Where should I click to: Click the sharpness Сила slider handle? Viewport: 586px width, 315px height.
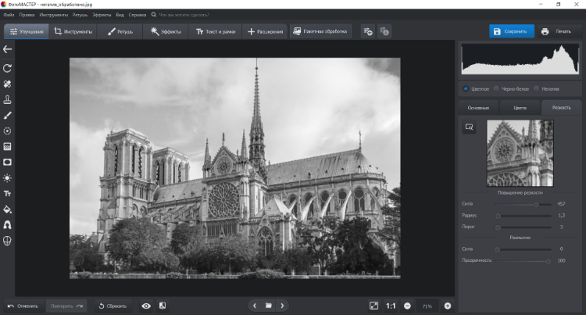click(536, 204)
